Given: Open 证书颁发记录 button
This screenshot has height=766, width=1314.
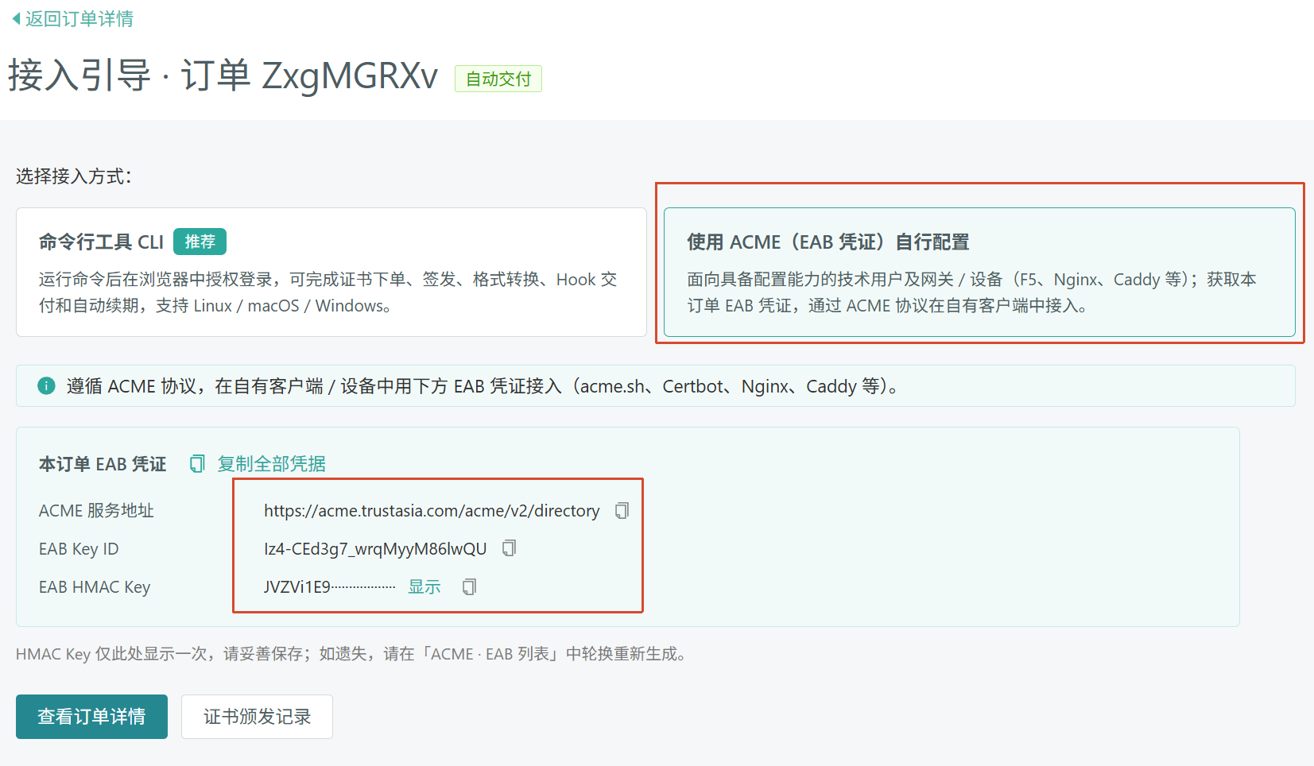Looking at the screenshot, I should pyautogui.click(x=257, y=717).
